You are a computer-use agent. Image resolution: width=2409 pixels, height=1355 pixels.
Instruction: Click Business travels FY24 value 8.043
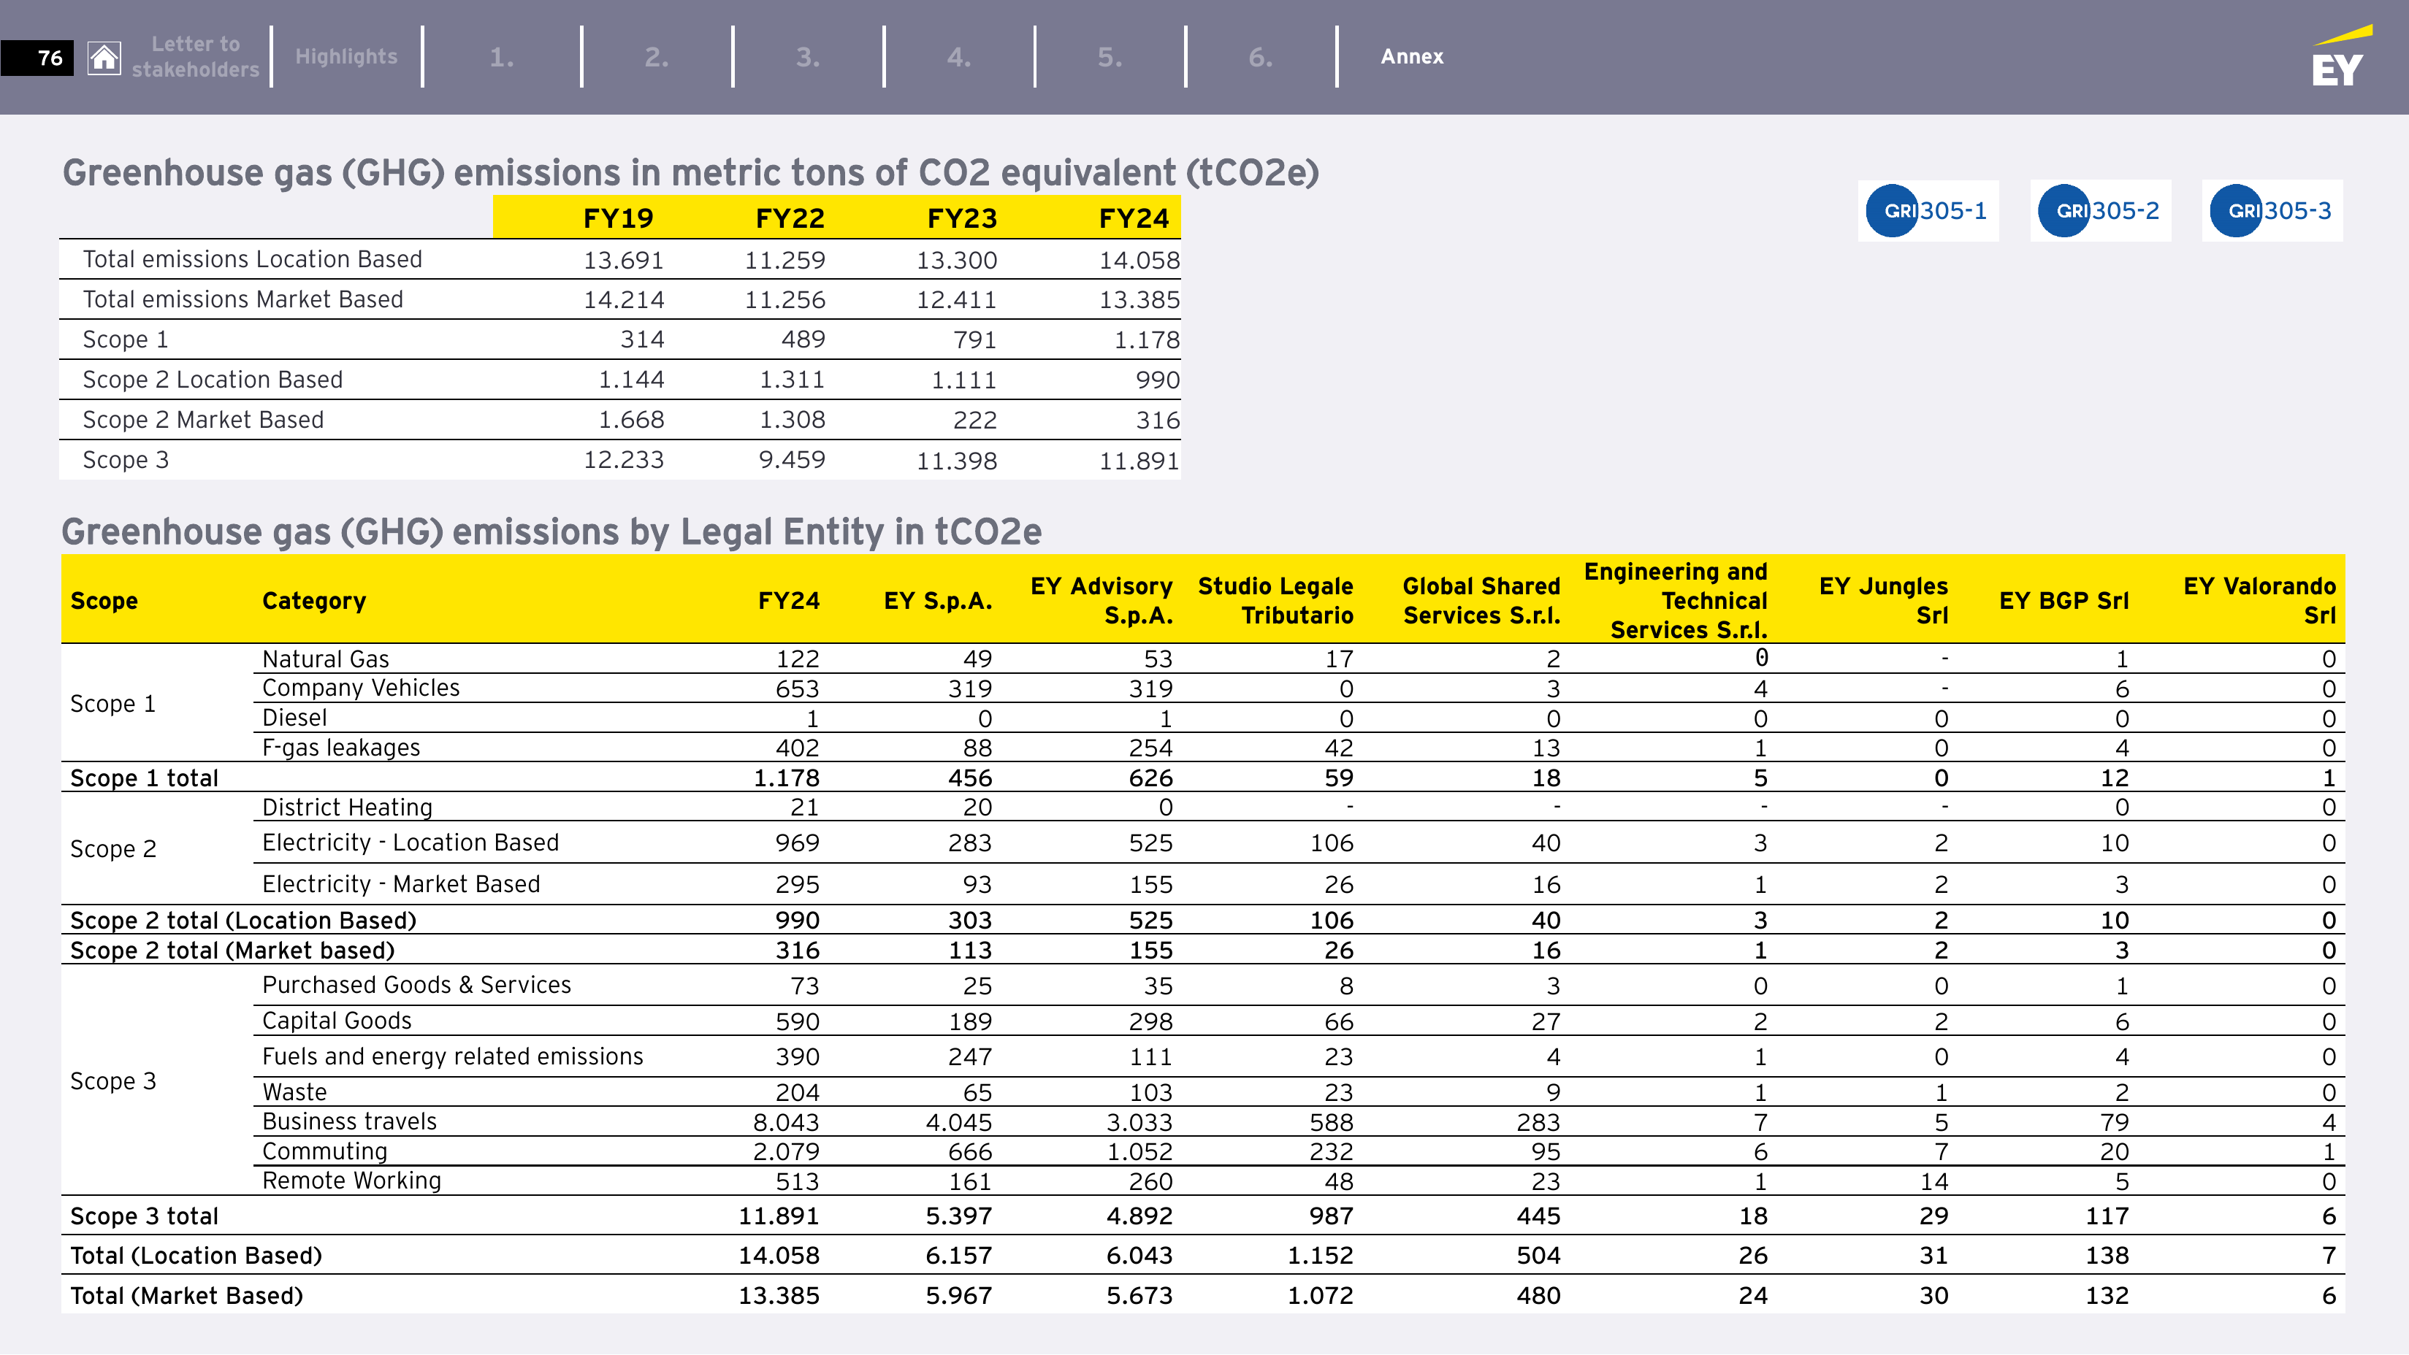pos(787,1122)
